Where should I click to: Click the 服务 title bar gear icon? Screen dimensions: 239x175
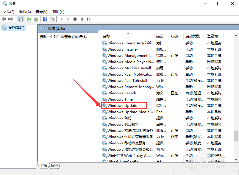(4, 4)
